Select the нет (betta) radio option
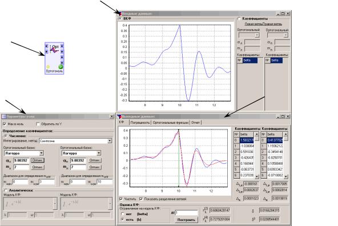The height and width of the screenshot is (226, 338). 123,214
